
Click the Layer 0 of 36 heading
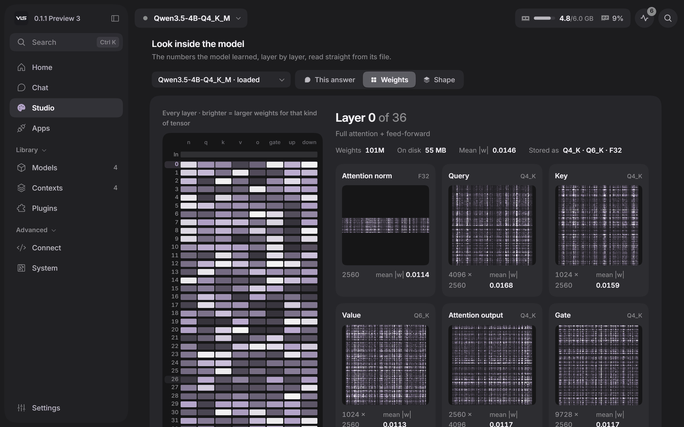click(371, 117)
